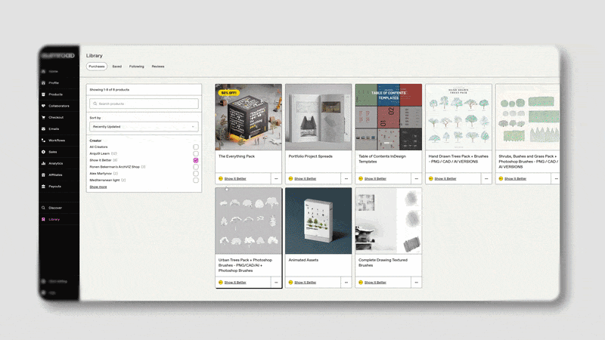The width and height of the screenshot is (605, 340).
Task: Open options menu on Animated Assets card
Action: [x=346, y=282]
